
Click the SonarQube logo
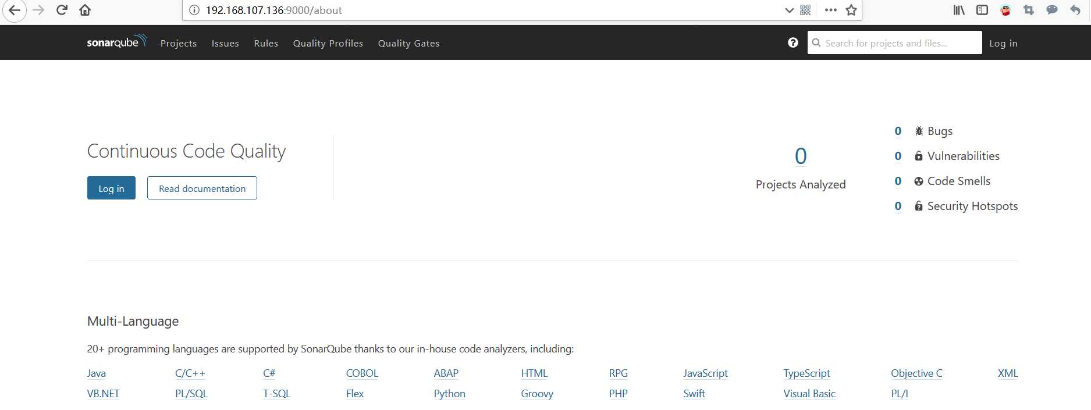[x=116, y=41]
